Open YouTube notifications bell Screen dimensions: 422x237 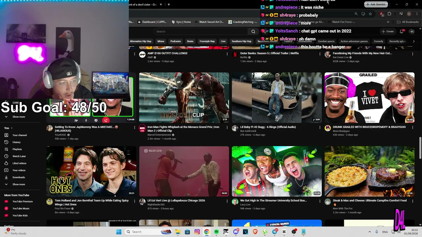click(x=402, y=32)
